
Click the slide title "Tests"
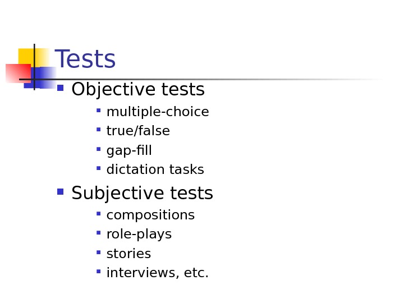click(85, 60)
